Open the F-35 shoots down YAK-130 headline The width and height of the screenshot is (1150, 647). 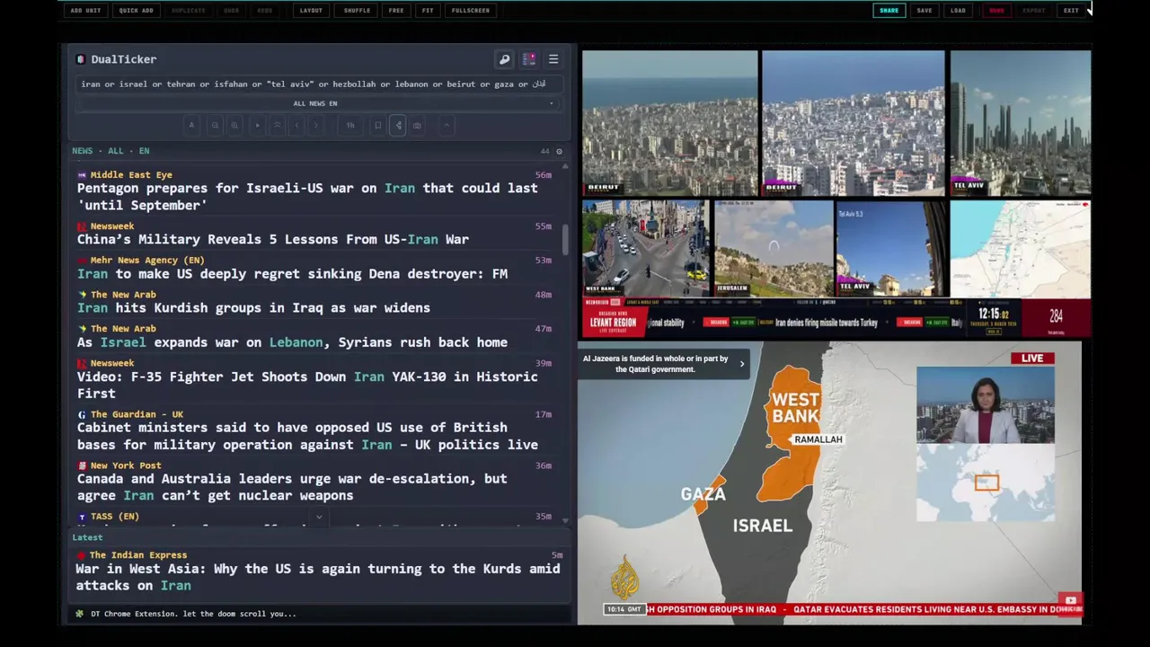(307, 385)
